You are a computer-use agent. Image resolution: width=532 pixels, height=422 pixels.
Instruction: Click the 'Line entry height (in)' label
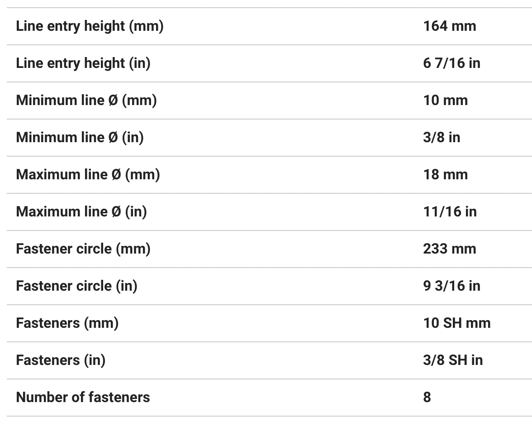pyautogui.click(x=83, y=63)
